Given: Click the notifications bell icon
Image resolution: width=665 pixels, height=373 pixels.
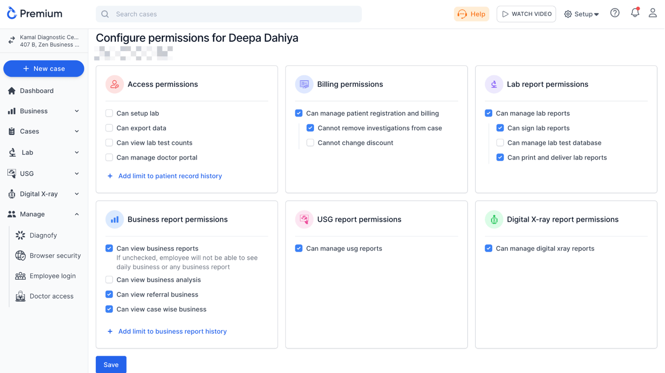Looking at the screenshot, I should (635, 13).
